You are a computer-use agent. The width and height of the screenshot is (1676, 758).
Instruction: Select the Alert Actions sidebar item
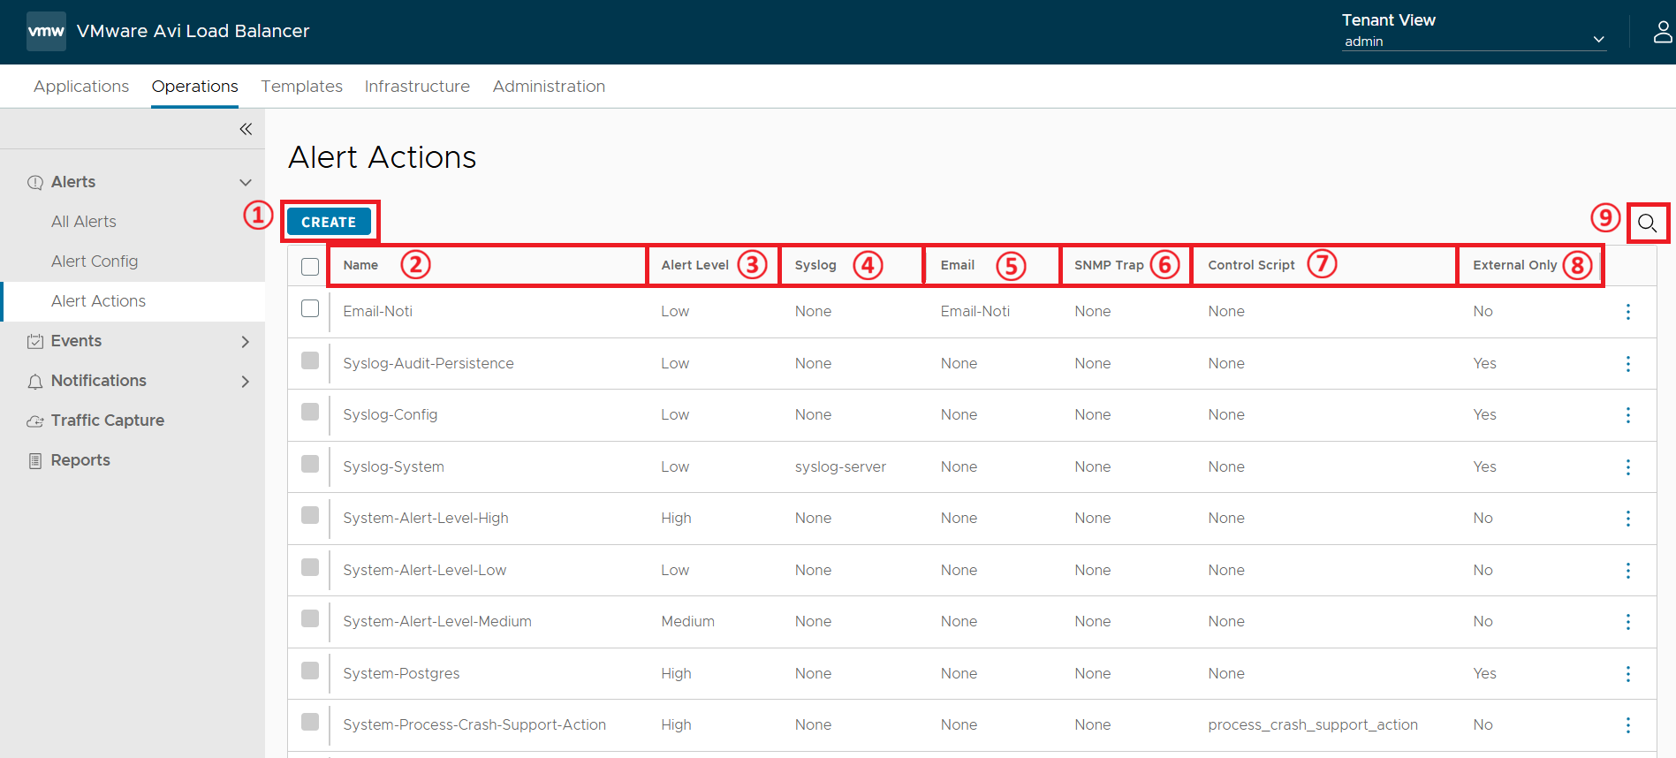(x=133, y=301)
